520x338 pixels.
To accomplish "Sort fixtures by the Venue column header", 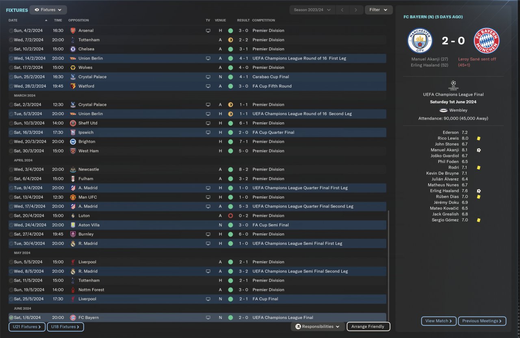I will click(220, 20).
